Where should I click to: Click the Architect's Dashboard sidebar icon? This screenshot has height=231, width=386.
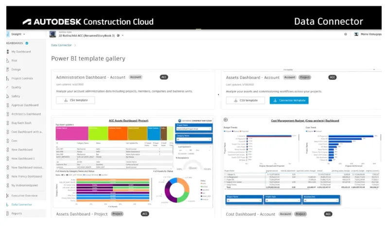(8, 114)
